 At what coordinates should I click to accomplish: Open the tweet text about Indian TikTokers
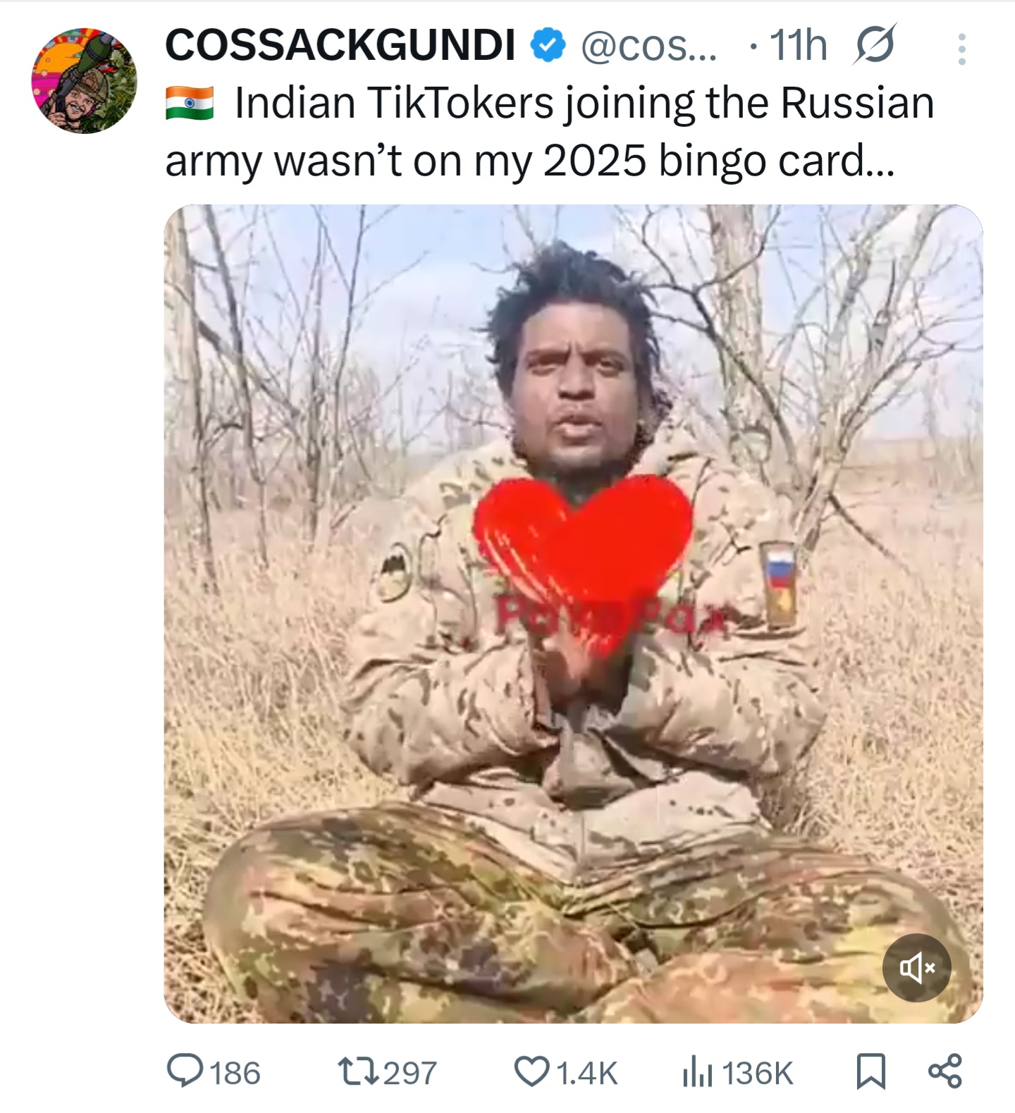click(x=550, y=132)
